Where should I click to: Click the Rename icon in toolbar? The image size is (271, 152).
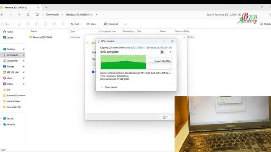(x=45, y=24)
